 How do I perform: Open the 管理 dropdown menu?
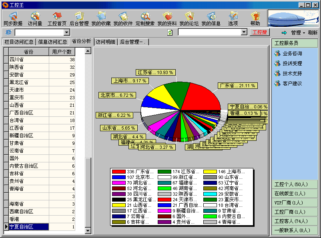tap(298, 33)
